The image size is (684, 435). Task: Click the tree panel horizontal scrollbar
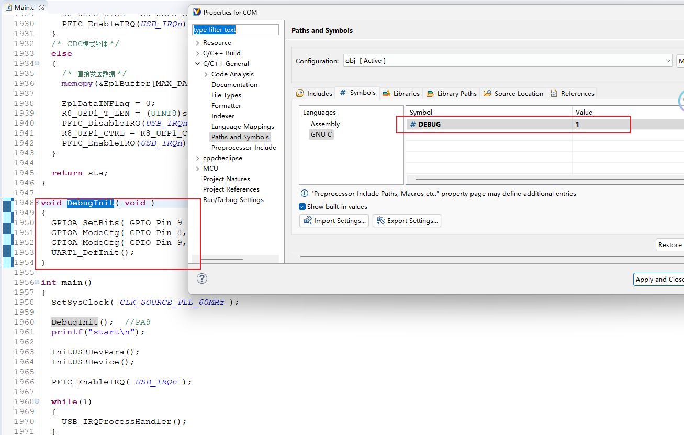click(x=222, y=259)
